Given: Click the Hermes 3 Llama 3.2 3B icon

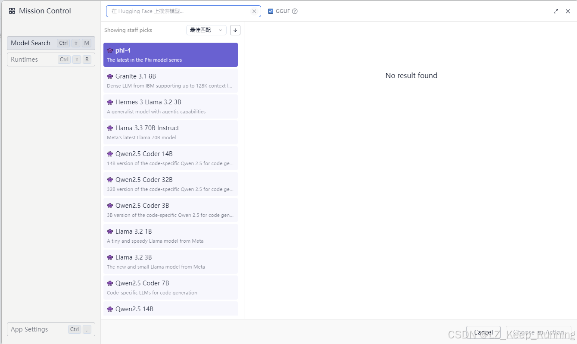Looking at the screenshot, I should [x=110, y=102].
